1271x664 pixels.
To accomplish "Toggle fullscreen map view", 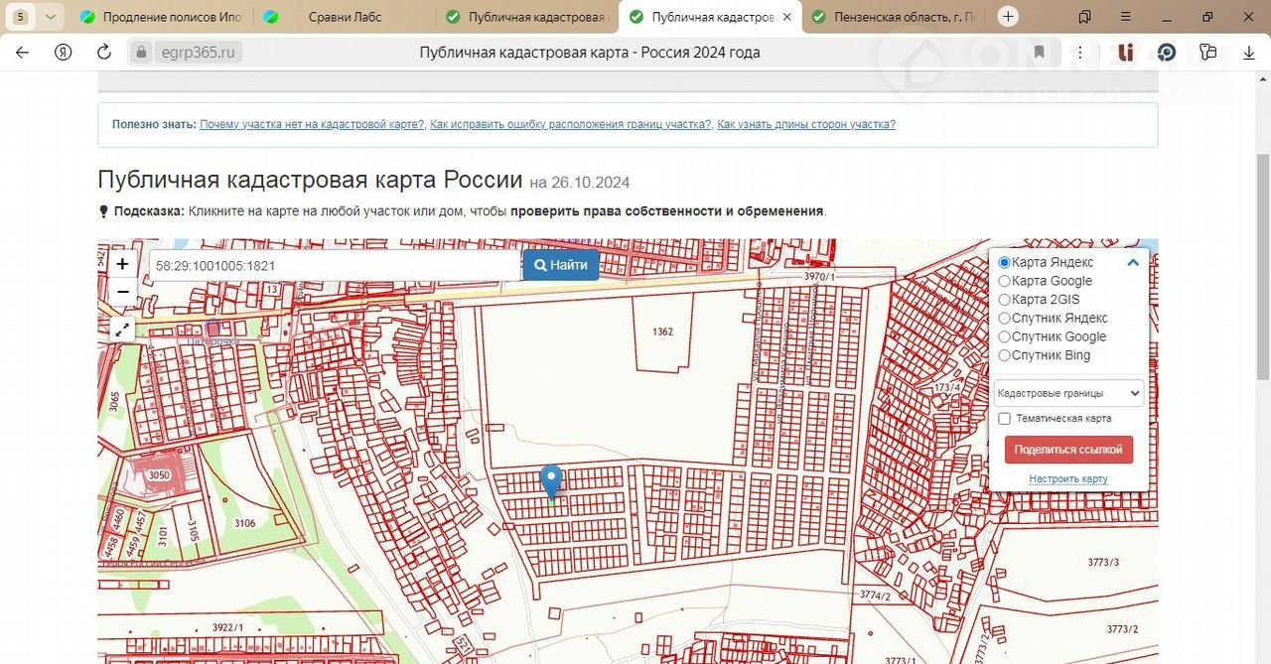I will [x=122, y=330].
